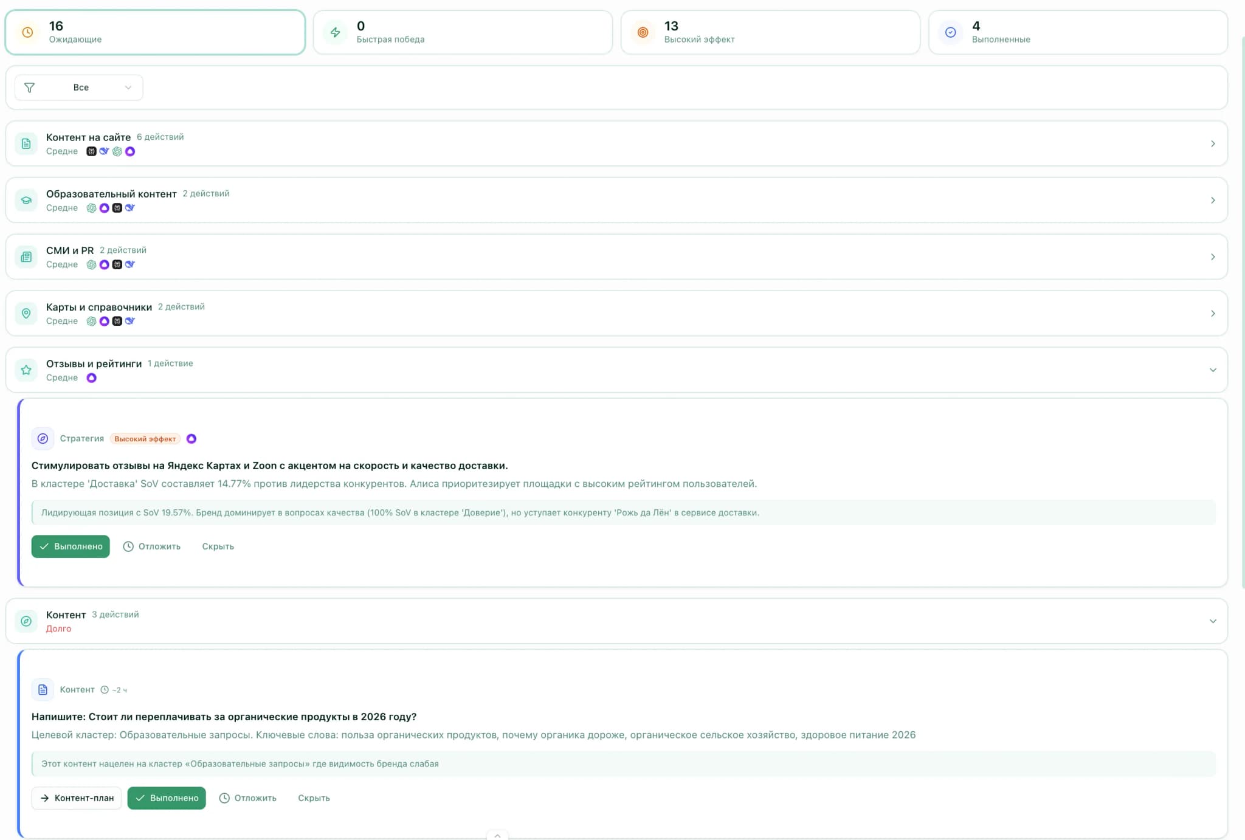Click the clock icon on Ожидающие card
The height and width of the screenshot is (840, 1245).
(x=27, y=32)
